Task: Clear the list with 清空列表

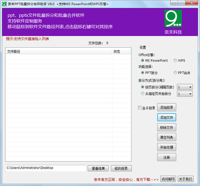Action: [x=167, y=137]
